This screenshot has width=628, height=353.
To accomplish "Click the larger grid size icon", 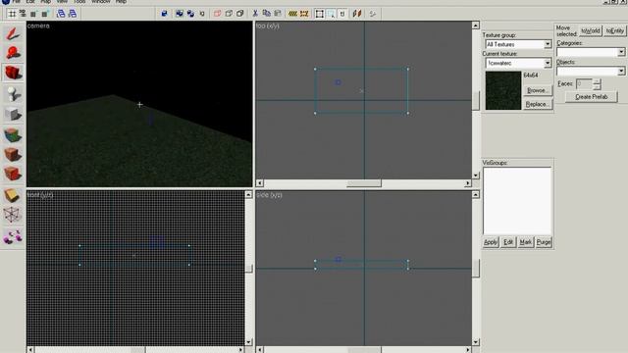I will (44, 14).
